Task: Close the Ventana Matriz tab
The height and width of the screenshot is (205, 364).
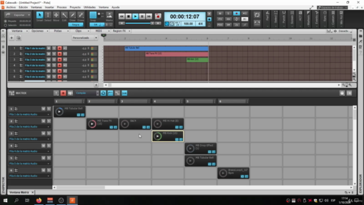Action: pos(32,192)
